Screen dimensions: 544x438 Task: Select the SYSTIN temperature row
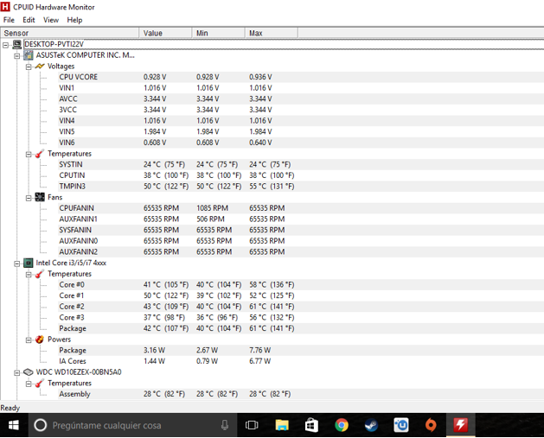[301, 164]
